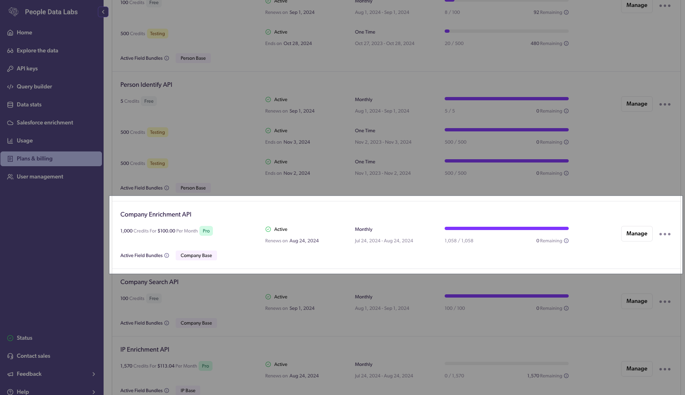Open more options beside the top Manage button
The image size is (685, 395).
[x=665, y=6]
